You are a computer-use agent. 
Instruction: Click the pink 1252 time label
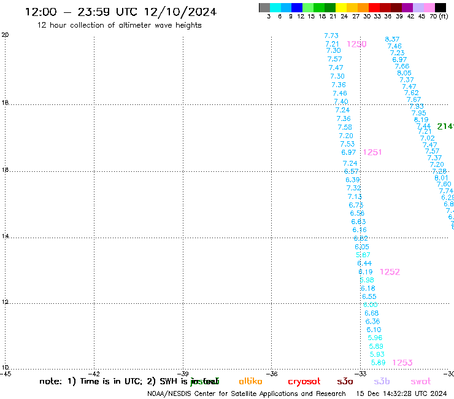click(x=390, y=272)
